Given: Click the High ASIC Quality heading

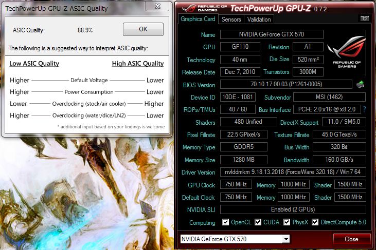Looking at the screenshot, I should pos(138,63).
